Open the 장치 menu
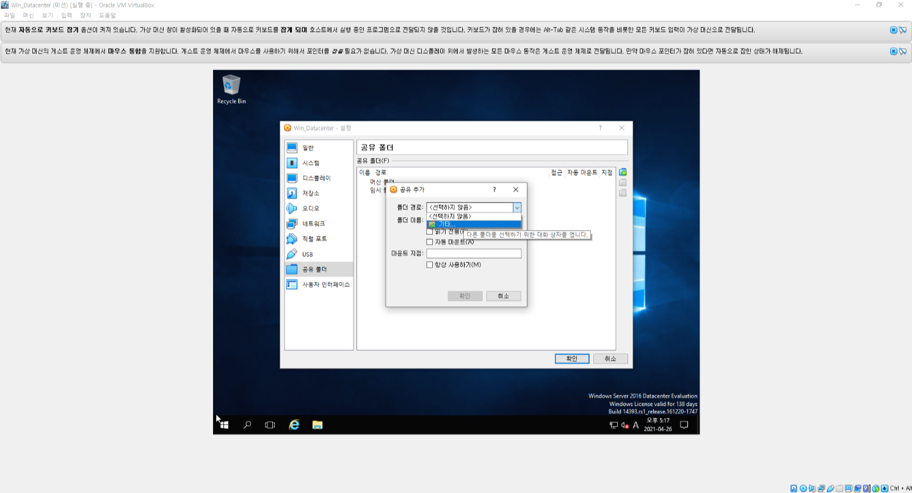Viewport: 912px width, 493px height. pos(85,15)
